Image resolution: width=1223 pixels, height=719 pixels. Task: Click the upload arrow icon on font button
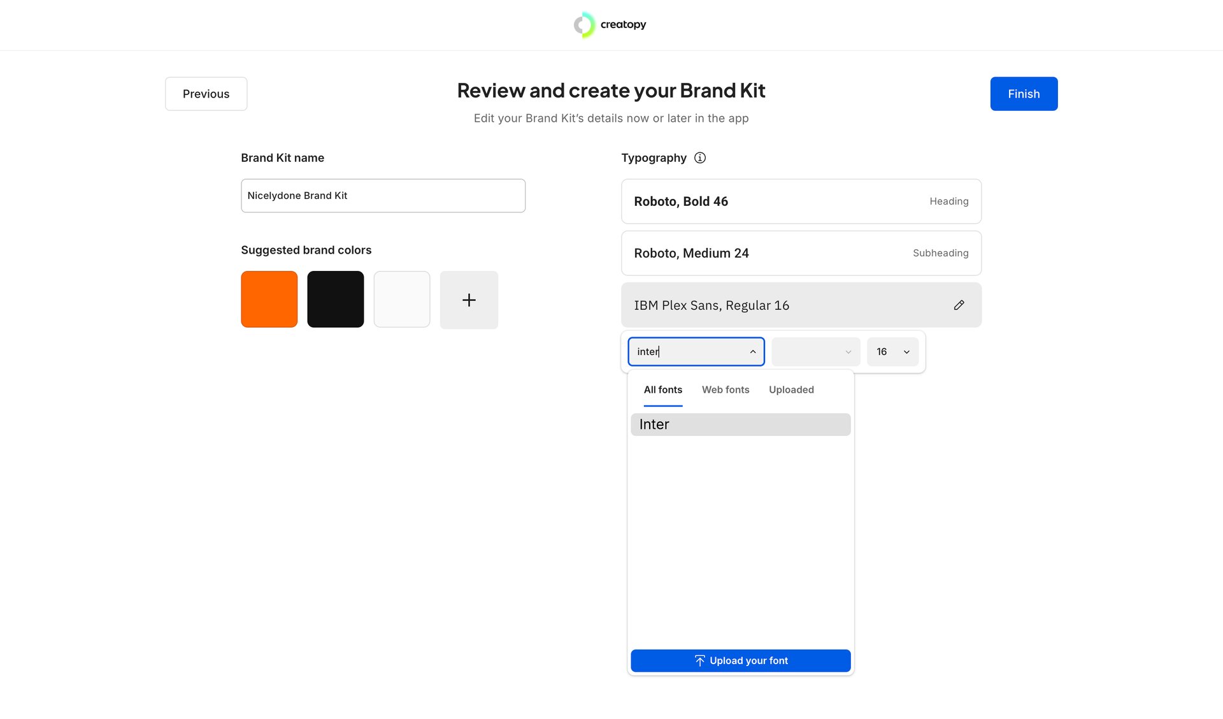(699, 661)
